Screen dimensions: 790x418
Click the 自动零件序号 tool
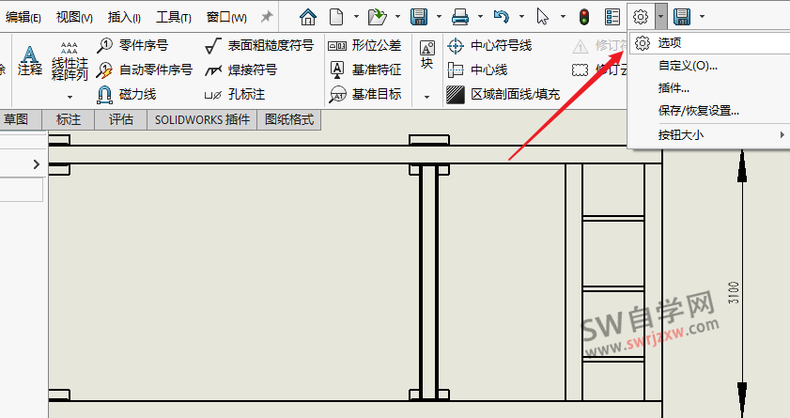144,70
